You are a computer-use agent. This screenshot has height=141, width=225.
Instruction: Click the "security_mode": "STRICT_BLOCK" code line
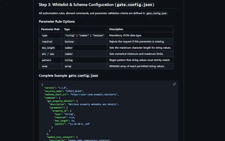[x=64, y=91]
